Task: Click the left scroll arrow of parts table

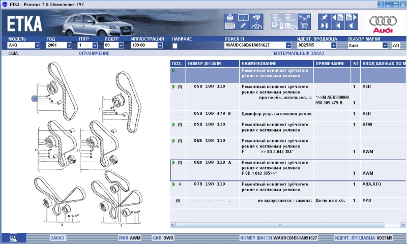Action: (173, 225)
